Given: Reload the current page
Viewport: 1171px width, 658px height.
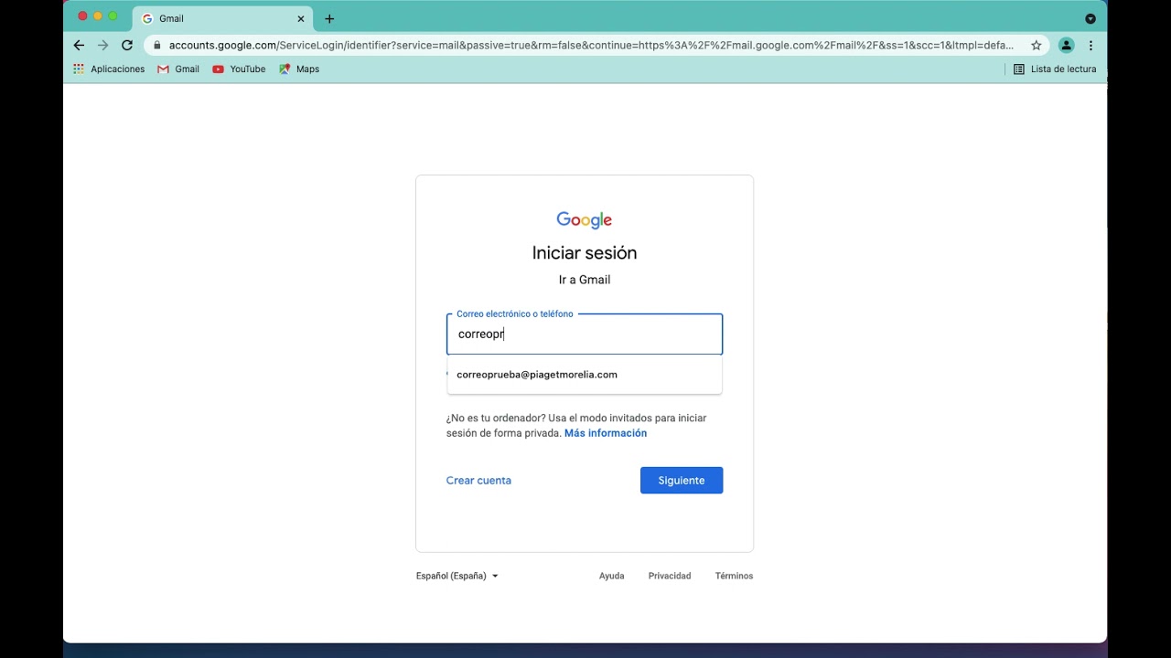Looking at the screenshot, I should 127,45.
